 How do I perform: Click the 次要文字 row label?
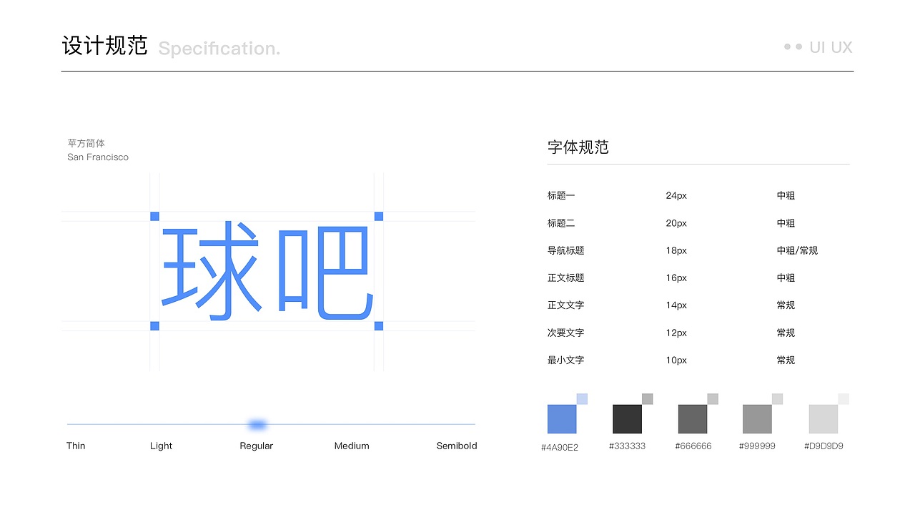coord(566,333)
